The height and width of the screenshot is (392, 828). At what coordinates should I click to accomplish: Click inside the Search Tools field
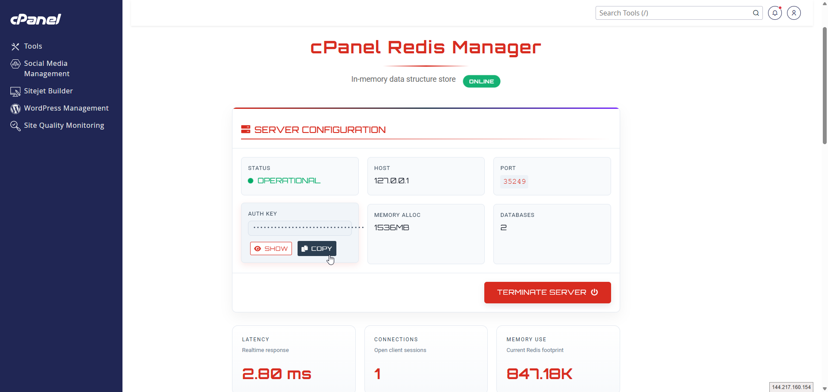click(668, 13)
